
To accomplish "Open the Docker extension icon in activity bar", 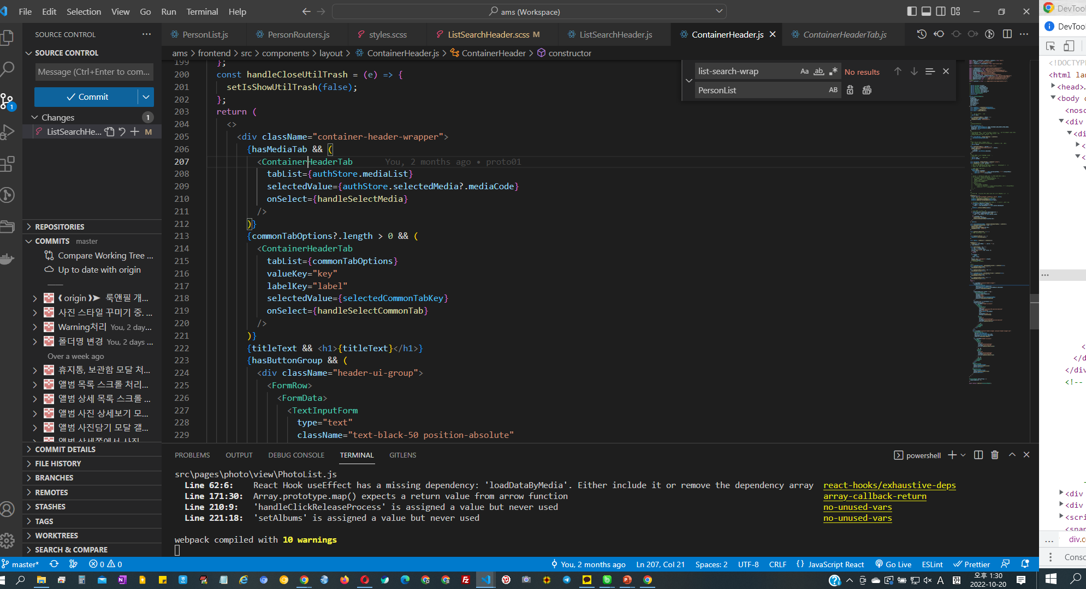I will (8, 259).
